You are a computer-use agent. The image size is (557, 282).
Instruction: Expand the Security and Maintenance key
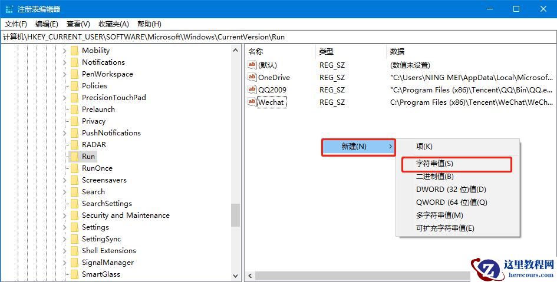(65, 215)
